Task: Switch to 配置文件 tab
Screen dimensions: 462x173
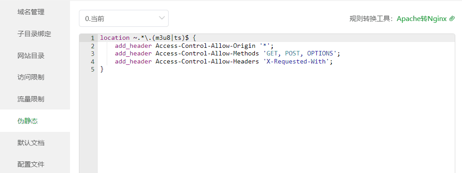Action: pos(31,164)
